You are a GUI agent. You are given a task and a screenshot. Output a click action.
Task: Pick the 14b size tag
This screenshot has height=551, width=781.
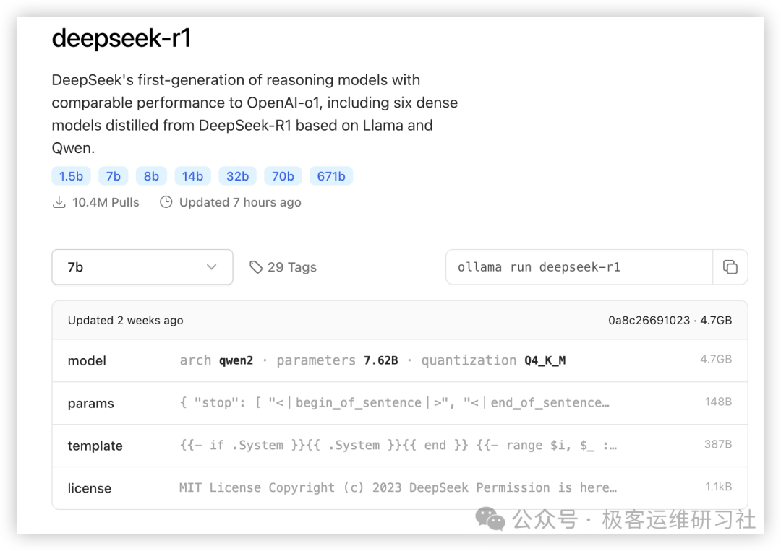point(192,176)
